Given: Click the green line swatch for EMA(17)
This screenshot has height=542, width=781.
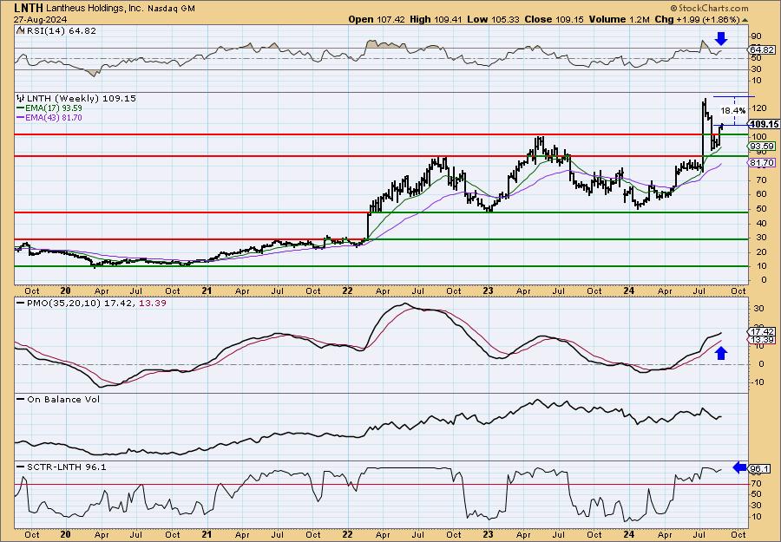Looking at the screenshot, I should (x=21, y=108).
